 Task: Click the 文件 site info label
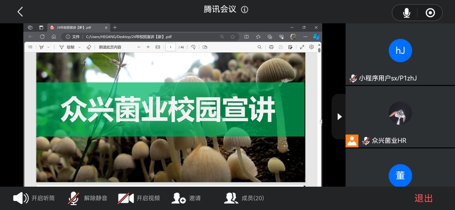coord(72,37)
